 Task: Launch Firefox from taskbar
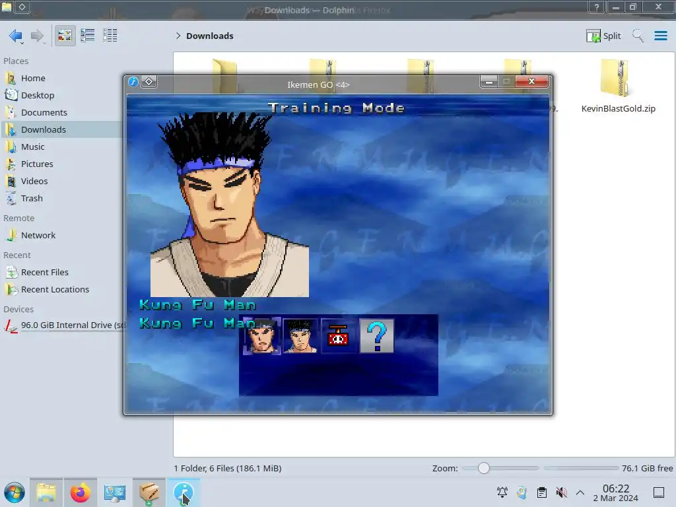tap(80, 492)
